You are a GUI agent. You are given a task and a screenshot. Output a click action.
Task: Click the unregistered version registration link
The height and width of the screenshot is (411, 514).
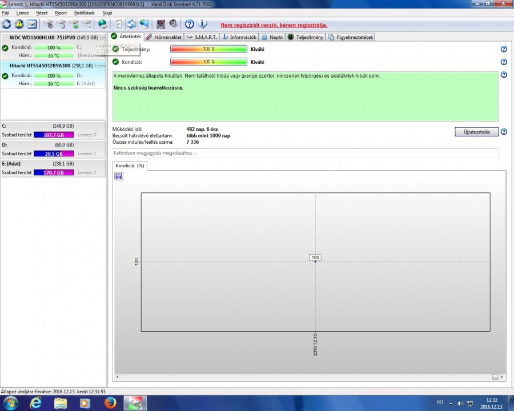(274, 25)
